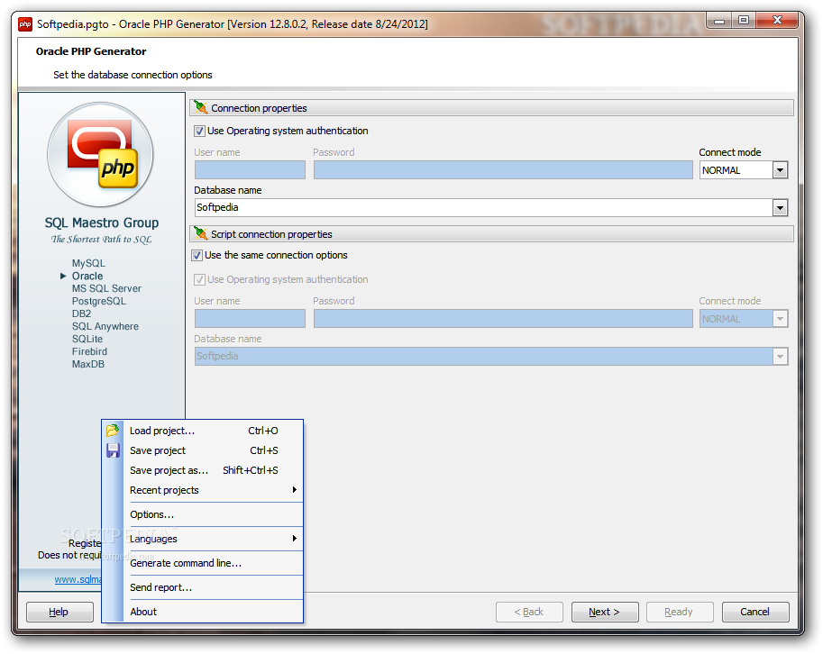
Task: Open the www.sqlmaestro link
Action: pos(78,579)
